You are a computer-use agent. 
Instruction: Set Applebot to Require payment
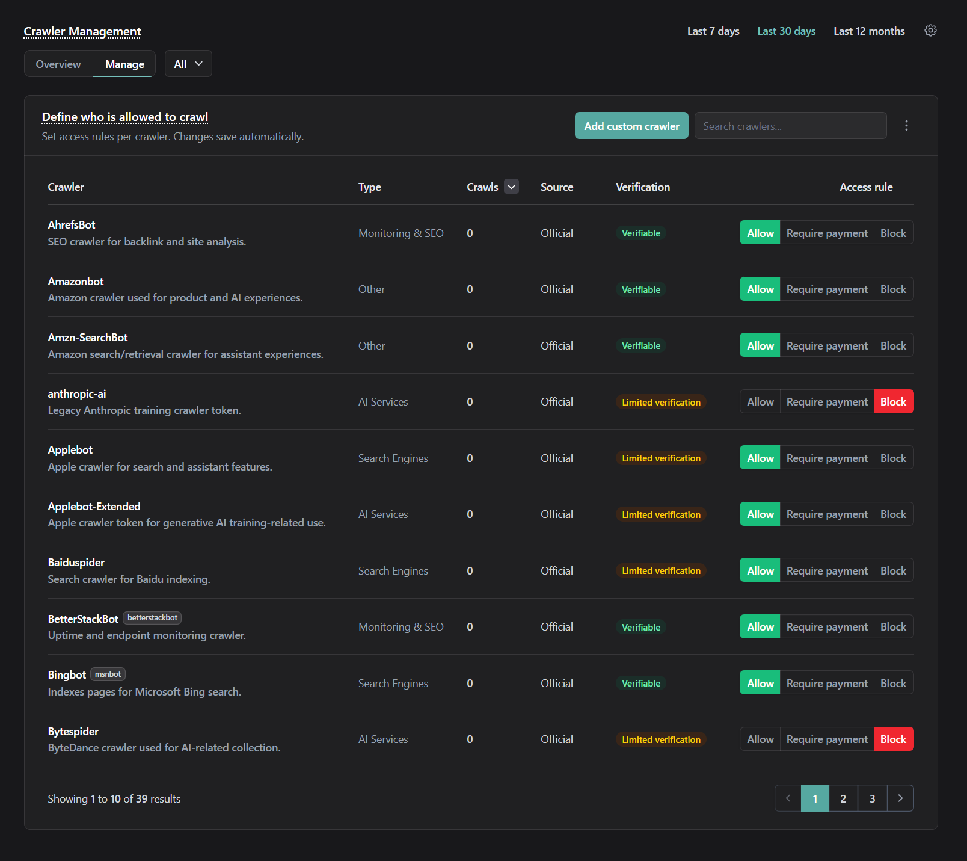[827, 458]
